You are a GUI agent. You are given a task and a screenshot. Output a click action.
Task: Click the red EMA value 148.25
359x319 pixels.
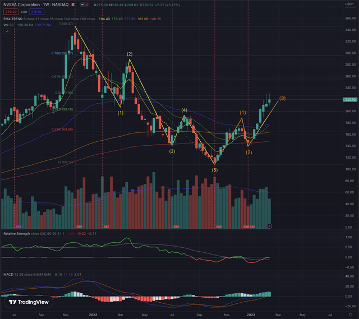tap(155, 19)
